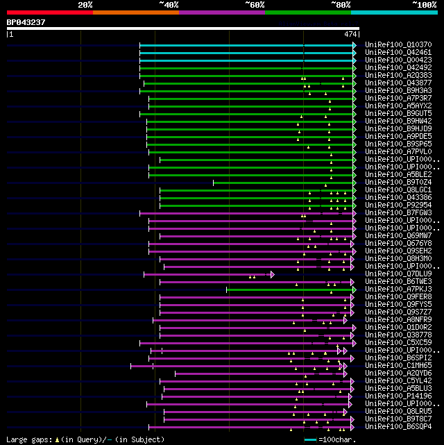Click on UniRef100_B9SP65
This screenshot has height=445, width=444.
pos(398,144)
